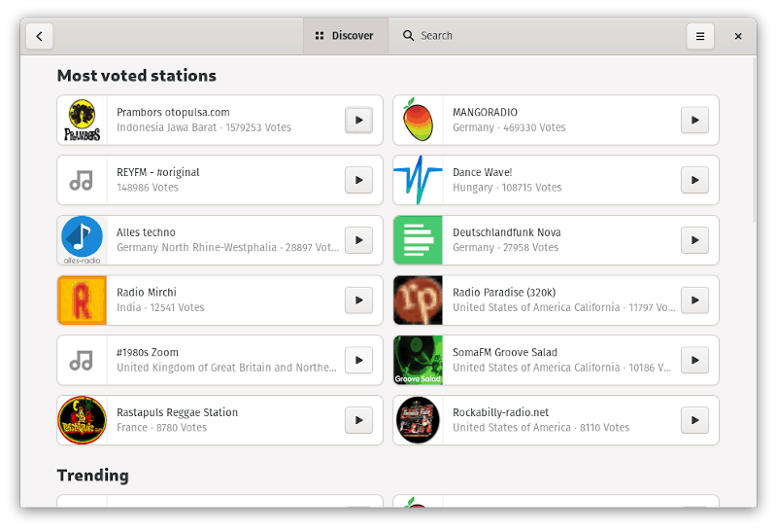Select the REYFM - #original station name
Screen dimensions: 777x530
[x=157, y=173]
